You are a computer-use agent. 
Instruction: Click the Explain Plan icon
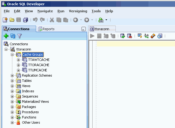tap(113, 36)
